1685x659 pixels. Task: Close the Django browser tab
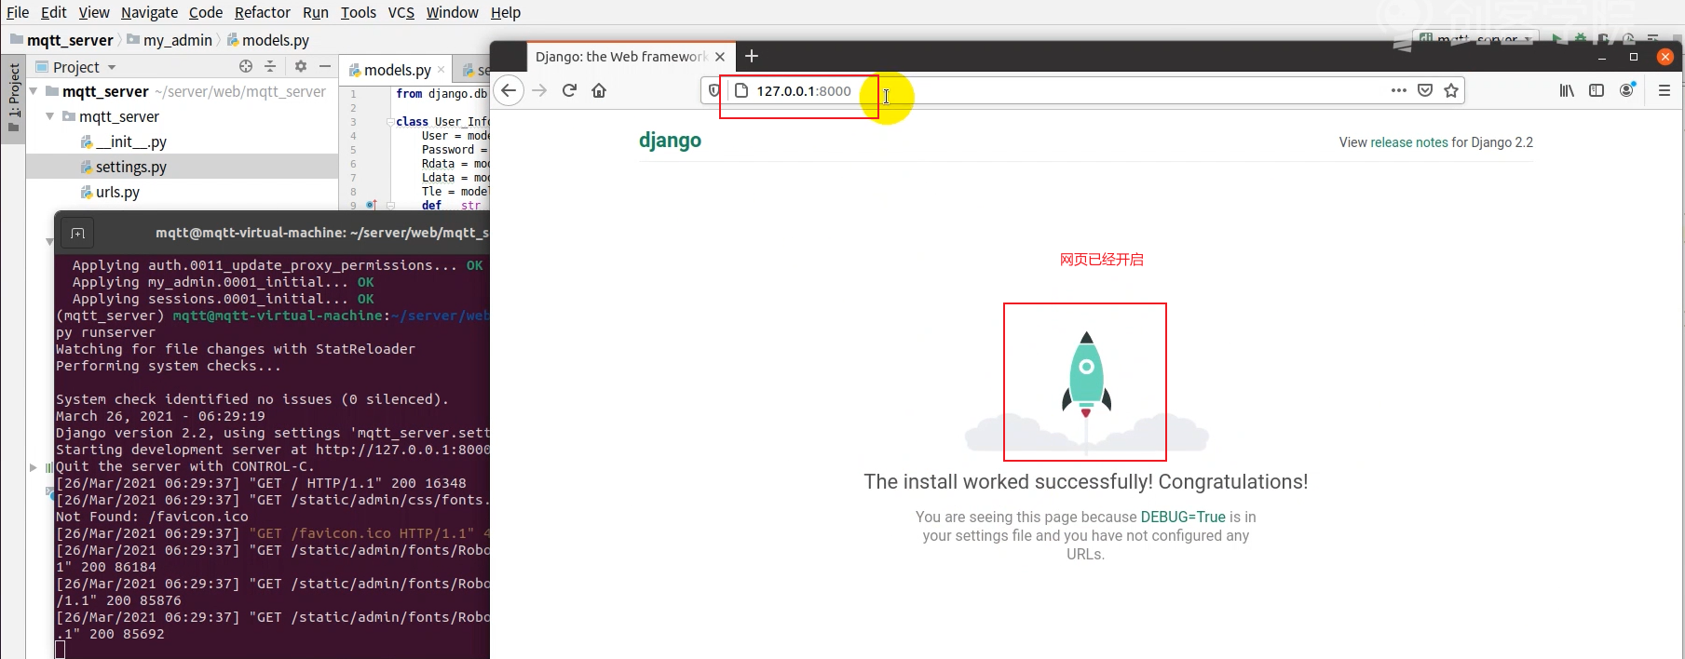pyautogui.click(x=720, y=57)
